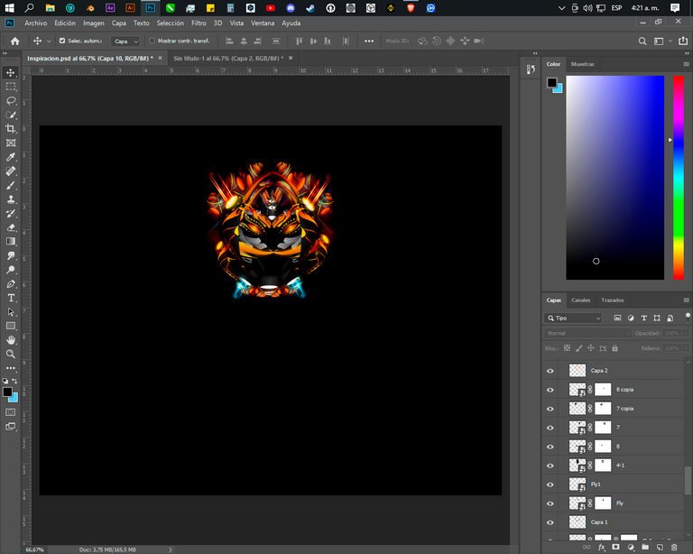Pick a color in the color field
Image resolution: width=693 pixels, height=554 pixels.
click(614, 178)
